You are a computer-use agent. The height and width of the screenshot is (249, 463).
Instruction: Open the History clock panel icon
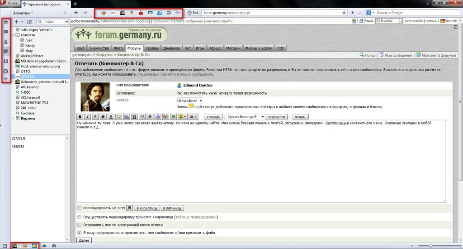point(5,71)
